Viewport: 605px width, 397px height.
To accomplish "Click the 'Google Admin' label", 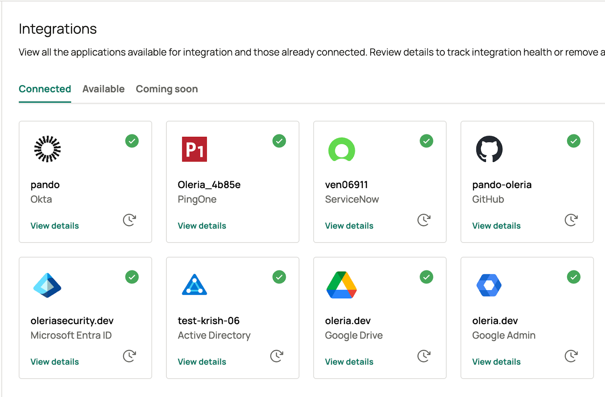I will (x=504, y=336).
